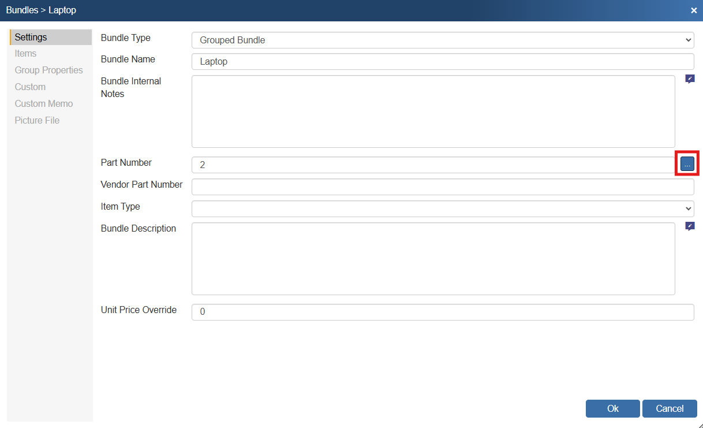Switch to the Settings tab
This screenshot has height=428, width=703.
[31, 37]
